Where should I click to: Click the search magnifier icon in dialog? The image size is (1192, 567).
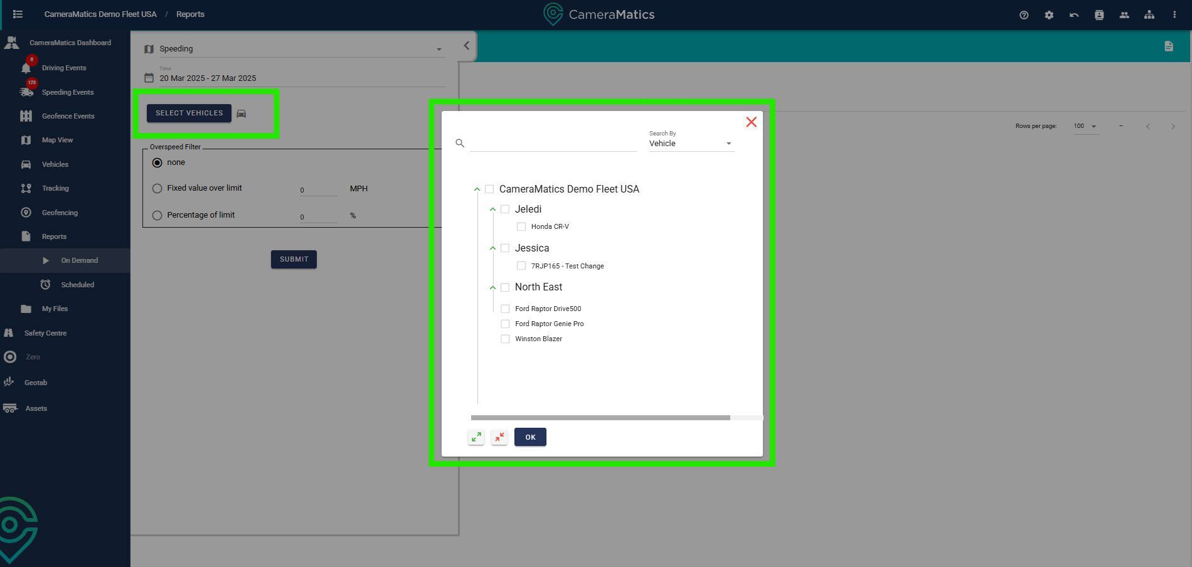[x=460, y=144]
